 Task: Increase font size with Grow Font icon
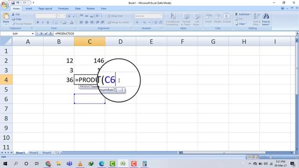coord(69,16)
